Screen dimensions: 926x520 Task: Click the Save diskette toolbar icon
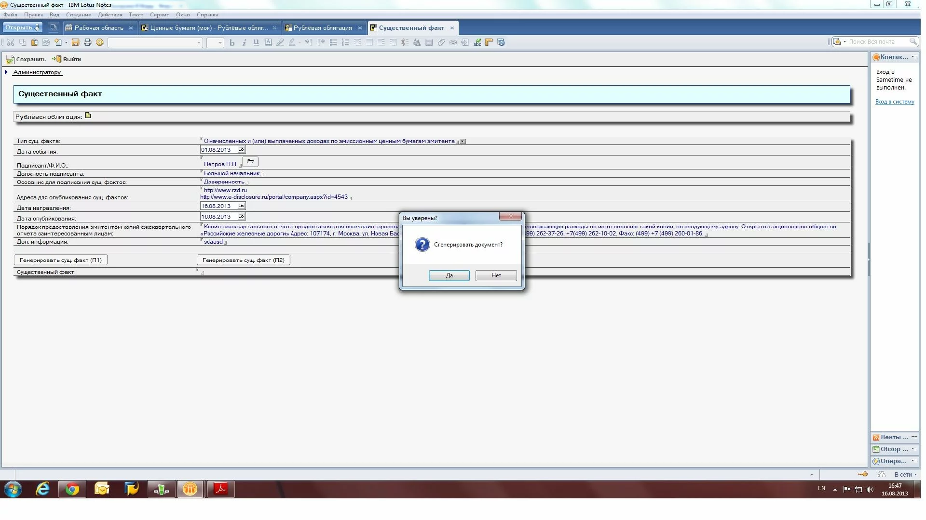coord(75,42)
